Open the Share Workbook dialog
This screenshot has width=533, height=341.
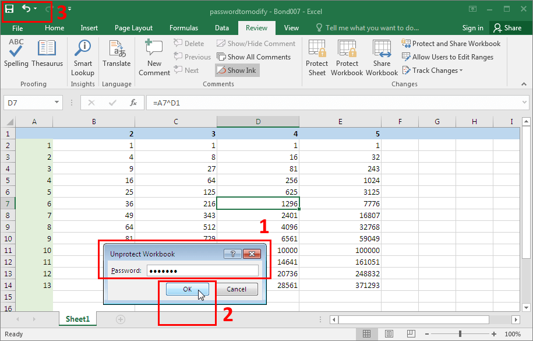382,57
